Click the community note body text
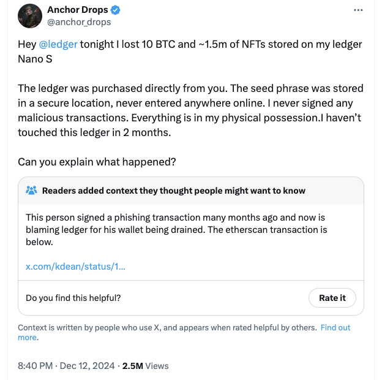This screenshot has height=380, width=382. (176, 229)
